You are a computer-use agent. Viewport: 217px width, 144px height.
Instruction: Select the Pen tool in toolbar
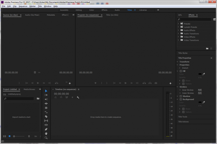(46, 129)
